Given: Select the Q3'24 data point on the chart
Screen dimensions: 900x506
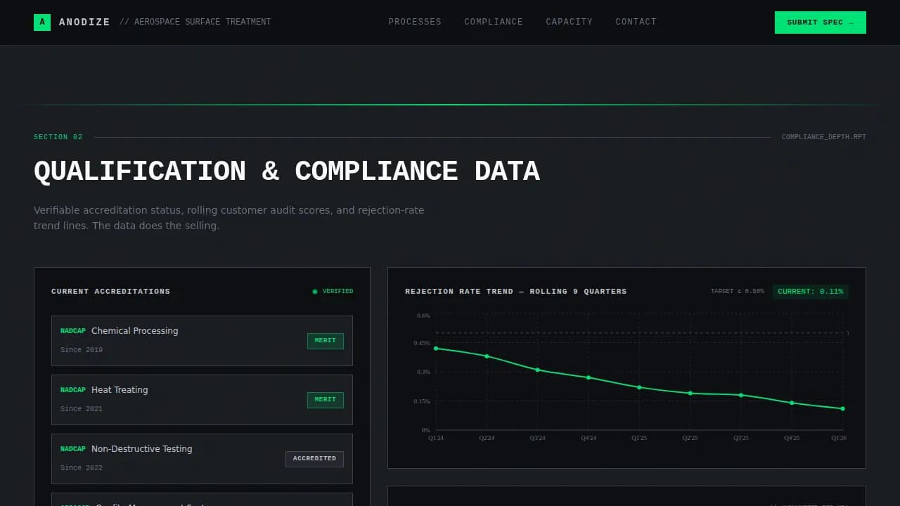Looking at the screenshot, I should click(x=538, y=370).
